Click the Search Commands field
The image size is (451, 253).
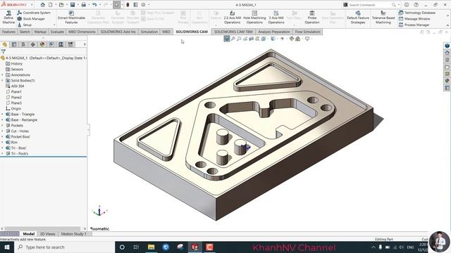click(x=370, y=5)
